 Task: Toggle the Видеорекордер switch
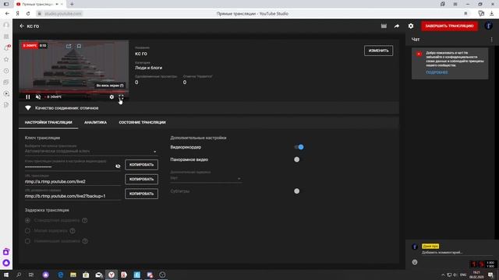[x=299, y=147]
